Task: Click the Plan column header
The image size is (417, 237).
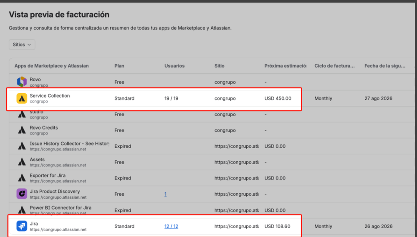Action: pos(119,66)
